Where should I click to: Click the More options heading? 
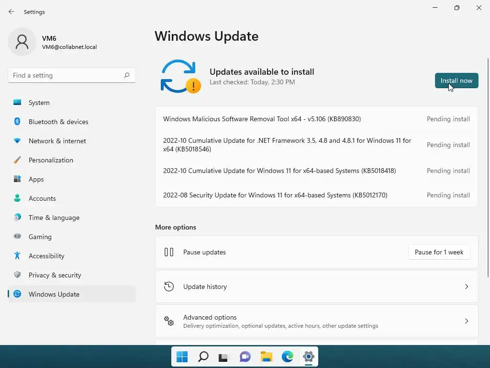point(176,227)
